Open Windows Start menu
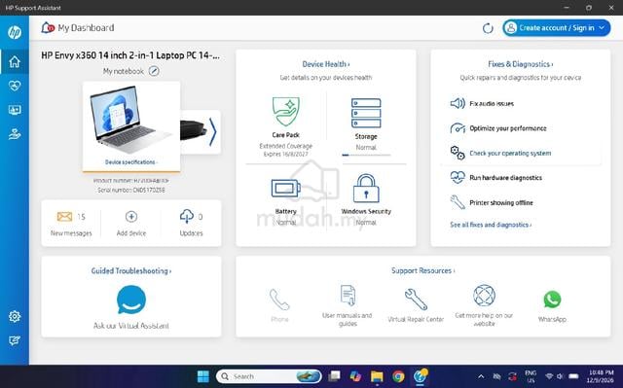The height and width of the screenshot is (388, 623). click(203, 376)
